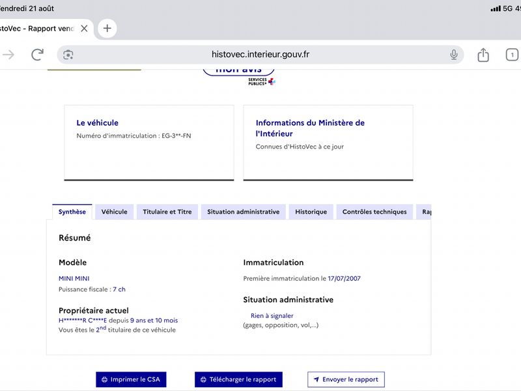Click the '7 ch' fiscal power value
521x391 pixels.
click(x=119, y=289)
